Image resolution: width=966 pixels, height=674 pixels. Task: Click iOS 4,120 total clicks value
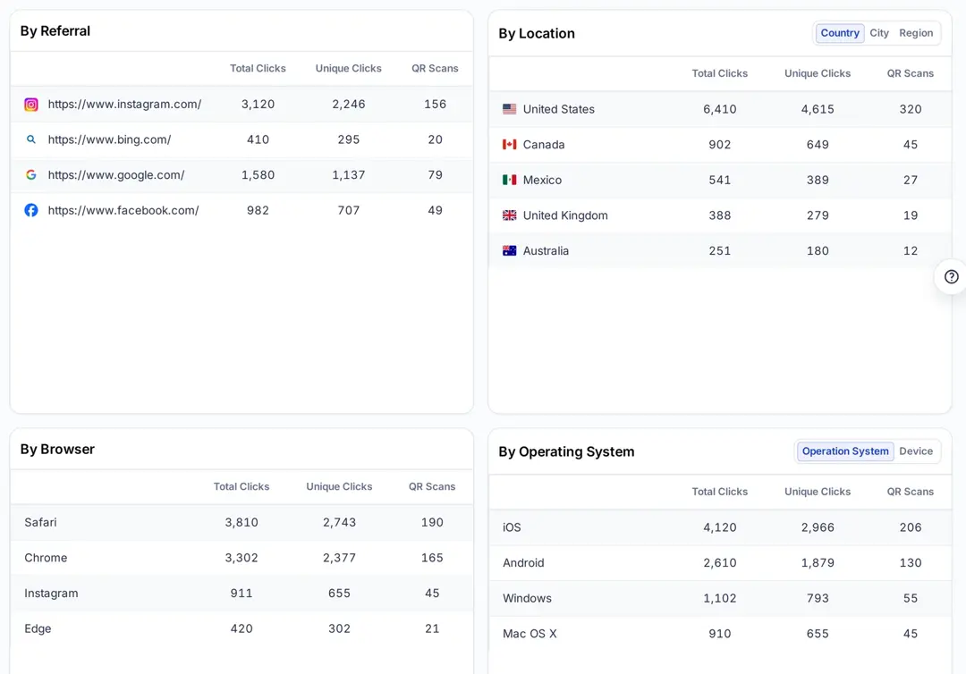click(x=719, y=527)
